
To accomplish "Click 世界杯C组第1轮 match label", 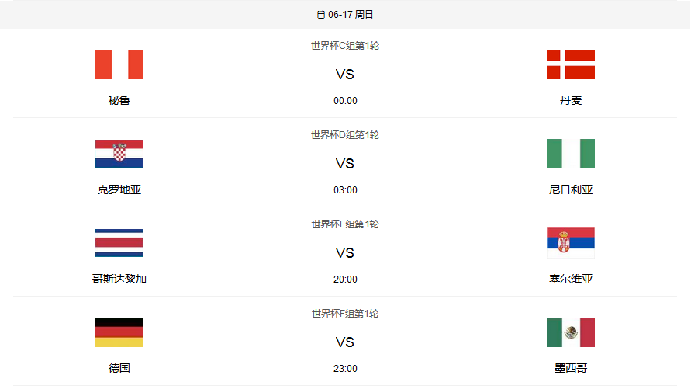I will 345,46.
